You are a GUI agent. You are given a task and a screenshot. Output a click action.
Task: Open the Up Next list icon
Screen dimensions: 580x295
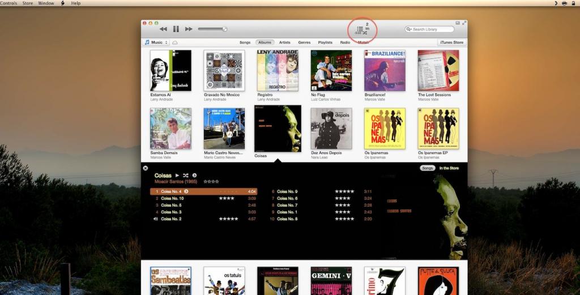tap(360, 28)
